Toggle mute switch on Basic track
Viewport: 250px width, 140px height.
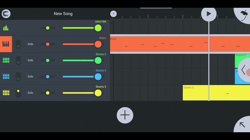coord(18,44)
